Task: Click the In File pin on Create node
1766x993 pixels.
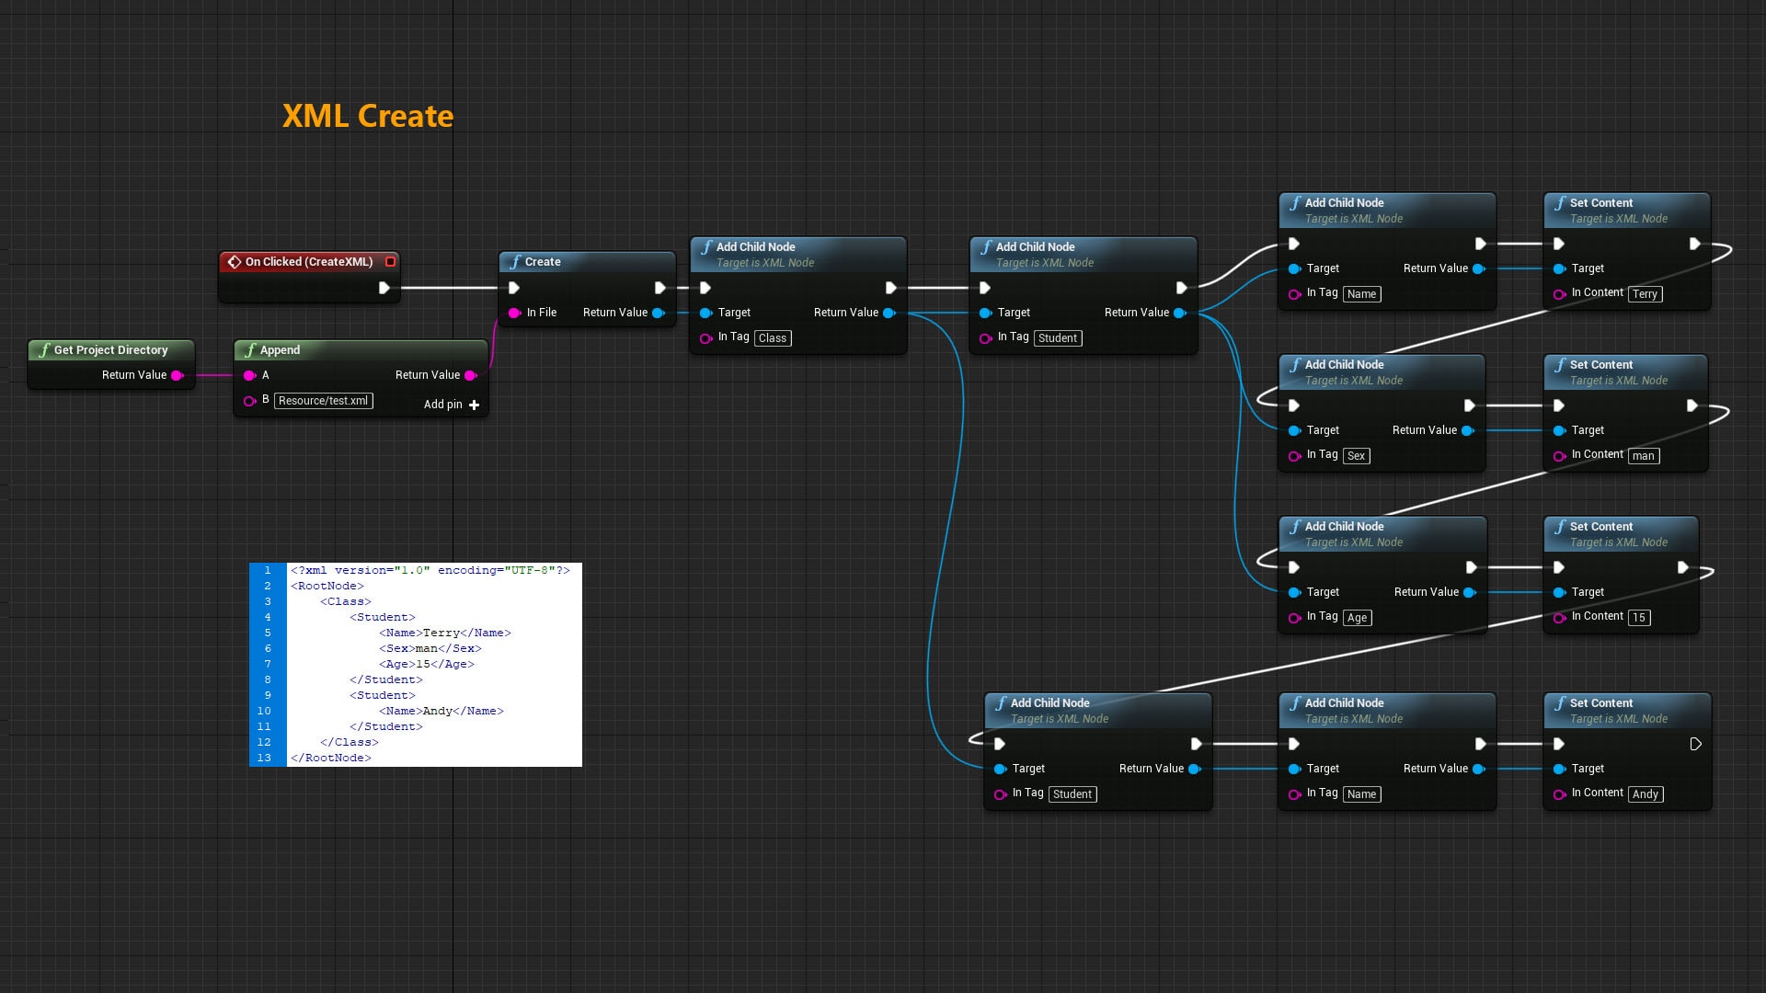Action: [x=516, y=313]
